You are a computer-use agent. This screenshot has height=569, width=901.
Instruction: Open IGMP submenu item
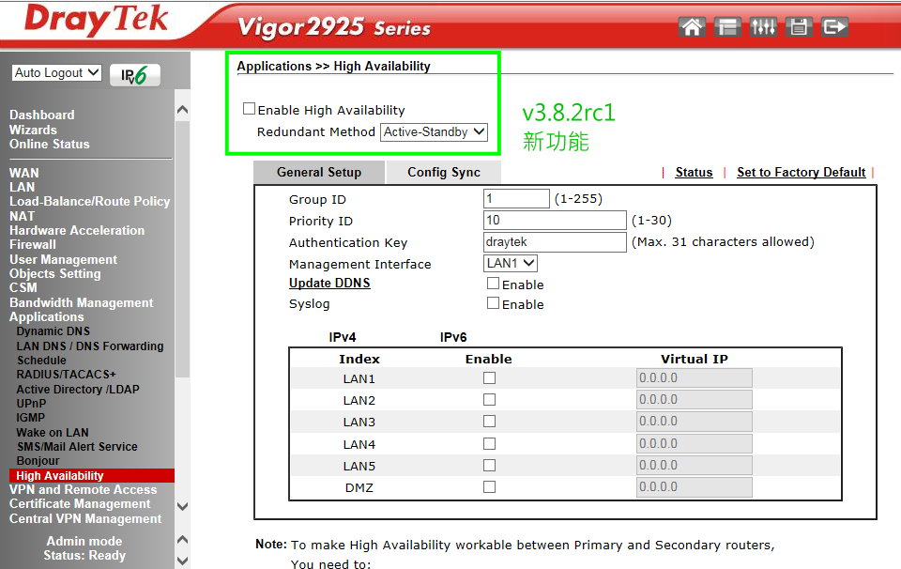coord(30,418)
